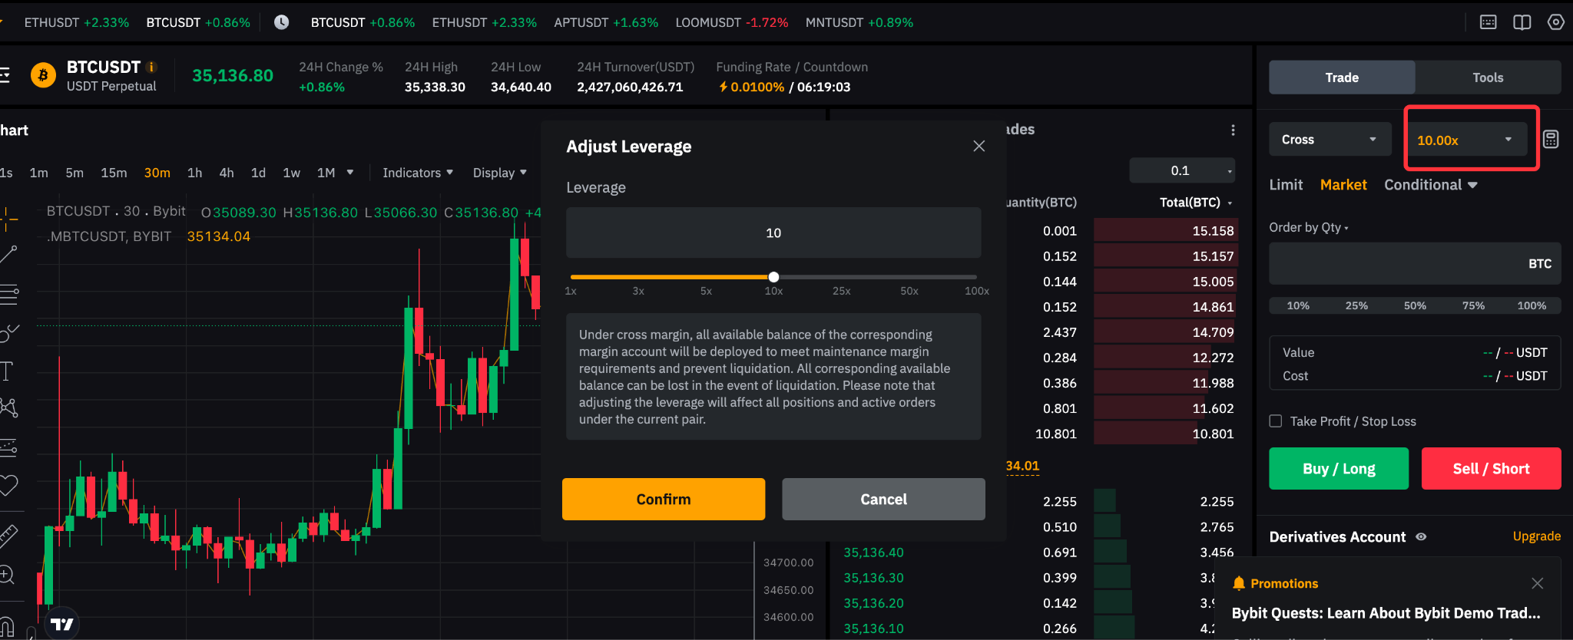Image resolution: width=1573 pixels, height=640 pixels.
Task: Select the 1d chart timeframe
Action: pyautogui.click(x=258, y=173)
